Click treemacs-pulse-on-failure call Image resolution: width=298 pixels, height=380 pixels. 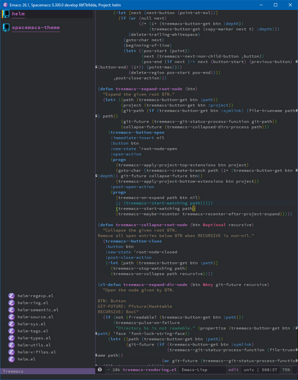(x=148, y=323)
